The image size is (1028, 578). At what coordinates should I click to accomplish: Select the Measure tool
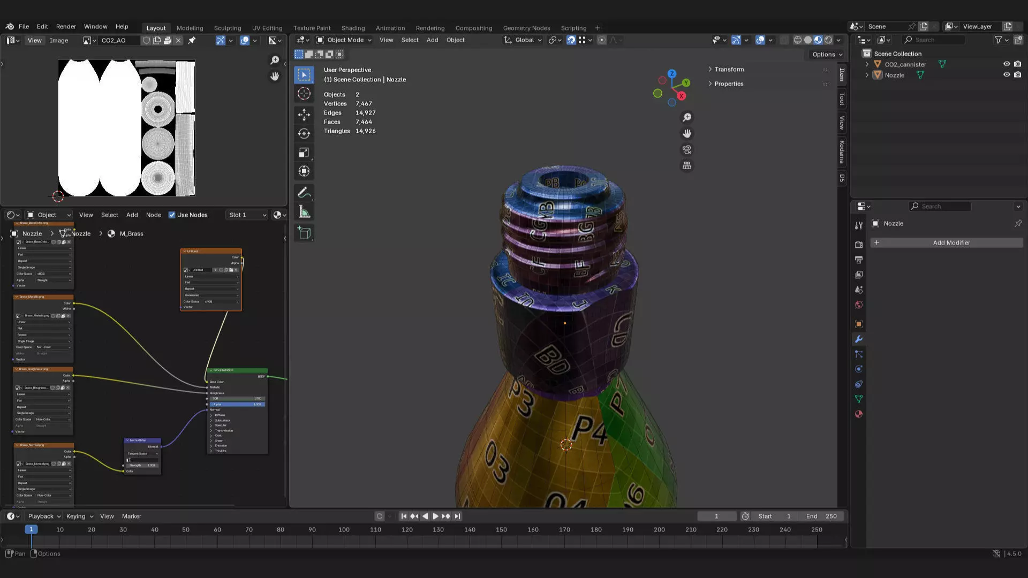(304, 212)
